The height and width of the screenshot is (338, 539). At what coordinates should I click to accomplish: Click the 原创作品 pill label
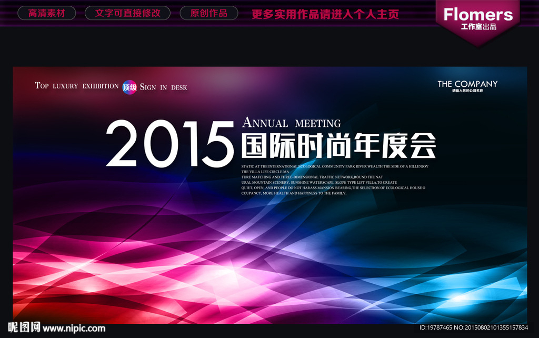coord(208,13)
